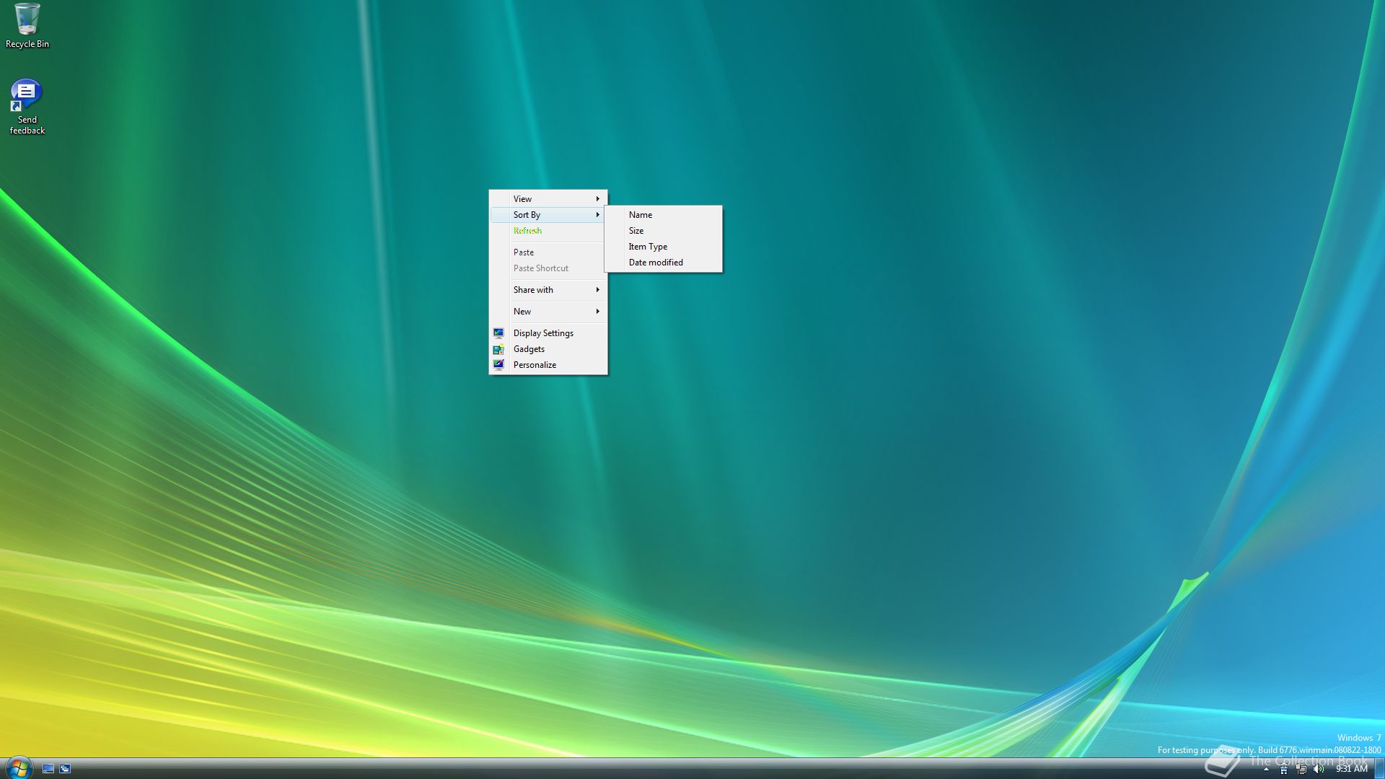Click the Show Desktop quick launch icon

tap(48, 769)
